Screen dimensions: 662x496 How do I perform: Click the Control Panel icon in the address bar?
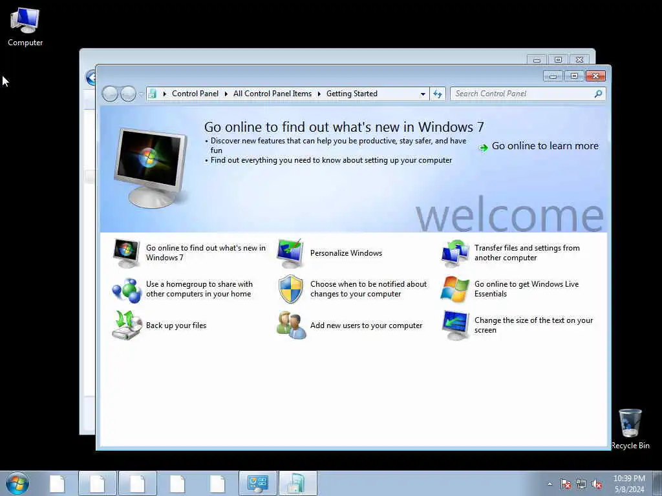point(153,94)
